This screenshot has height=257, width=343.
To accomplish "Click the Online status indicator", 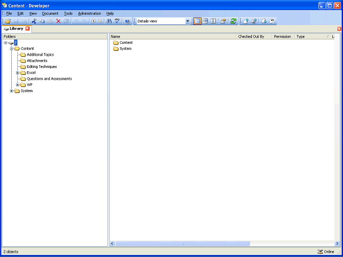I will coord(326,252).
